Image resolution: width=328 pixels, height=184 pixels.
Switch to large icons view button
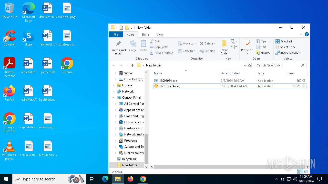point(305,172)
